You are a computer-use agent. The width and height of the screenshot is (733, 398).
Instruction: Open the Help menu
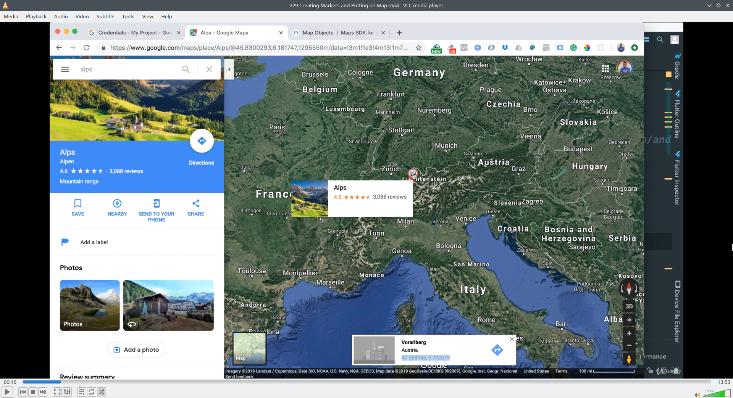point(166,16)
